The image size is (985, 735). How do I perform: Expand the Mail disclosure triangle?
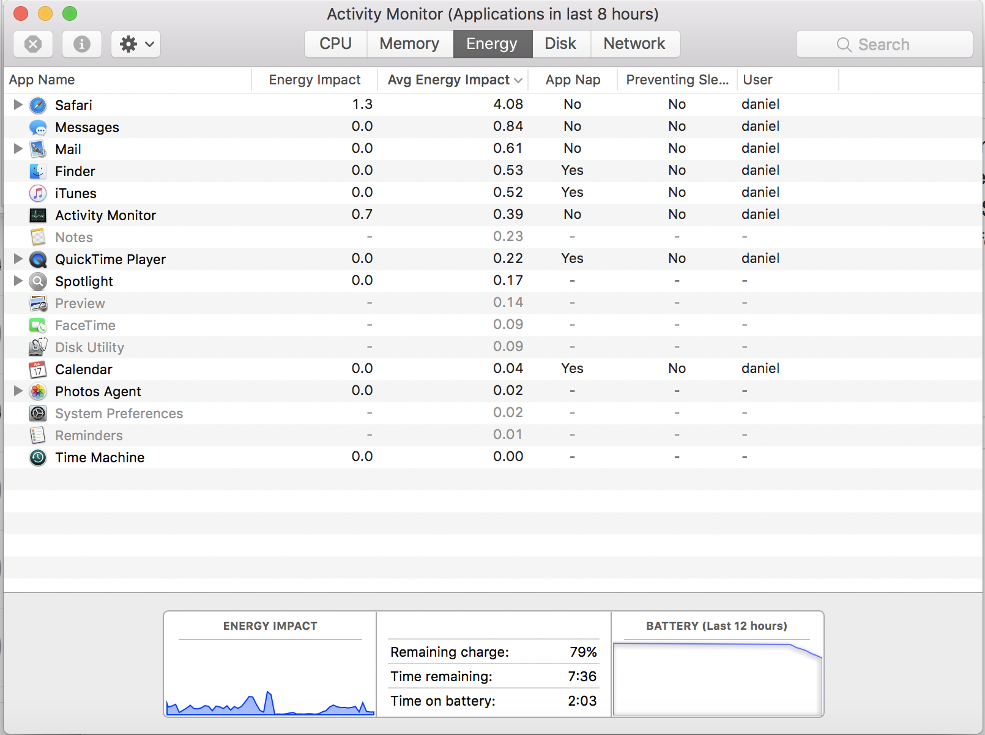[18, 149]
